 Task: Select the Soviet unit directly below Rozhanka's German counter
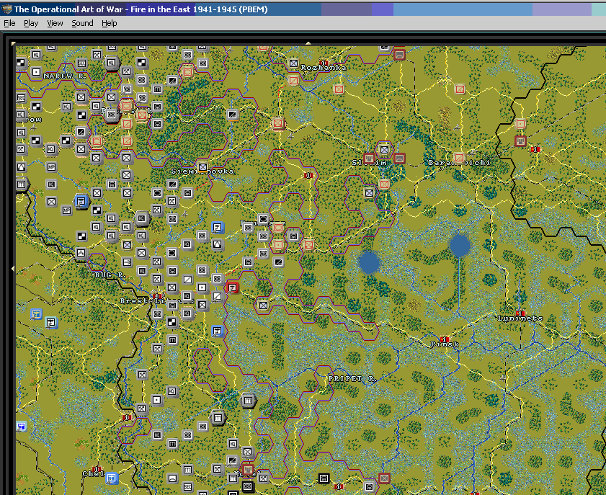click(x=293, y=81)
